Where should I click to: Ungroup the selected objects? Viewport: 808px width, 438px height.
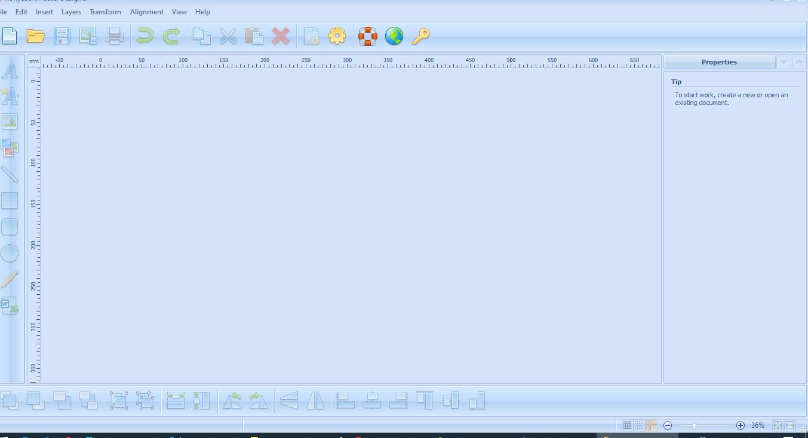click(145, 400)
